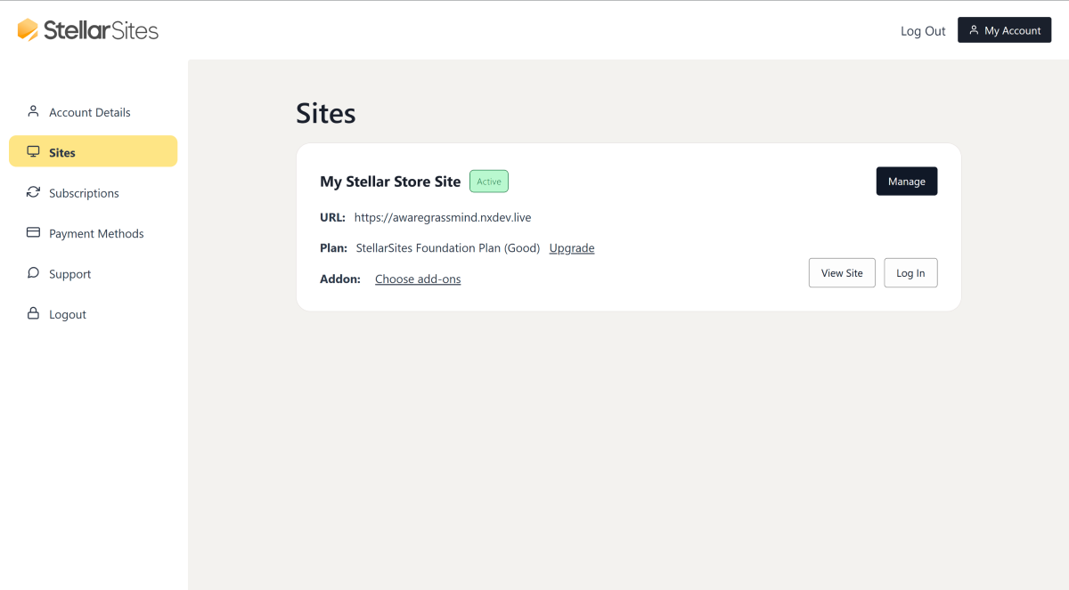The image size is (1069, 590).
Task: Open Support via the chat bubble icon
Action: [x=34, y=273]
